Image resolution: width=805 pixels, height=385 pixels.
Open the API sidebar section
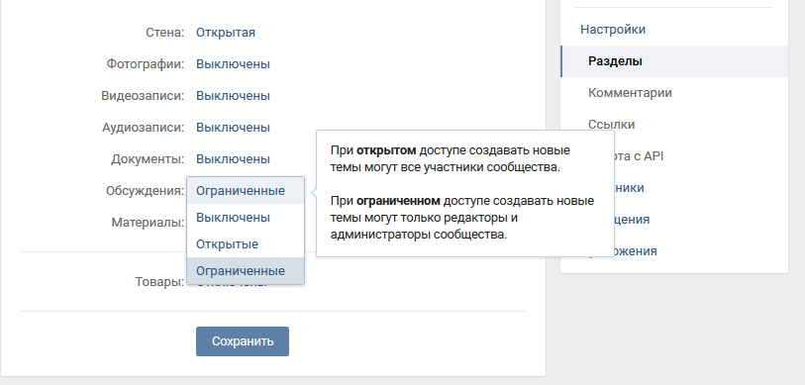(x=640, y=156)
